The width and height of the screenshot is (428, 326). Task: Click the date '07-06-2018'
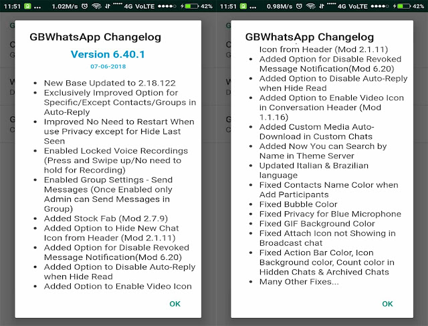(108, 67)
